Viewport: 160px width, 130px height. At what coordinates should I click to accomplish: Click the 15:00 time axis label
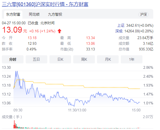point(136,110)
